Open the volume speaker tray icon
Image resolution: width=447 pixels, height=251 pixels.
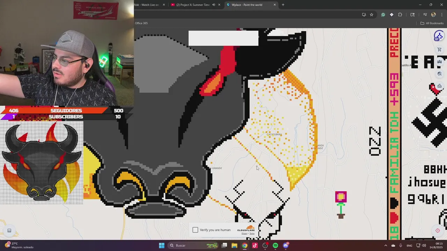pyautogui.click(x=424, y=245)
